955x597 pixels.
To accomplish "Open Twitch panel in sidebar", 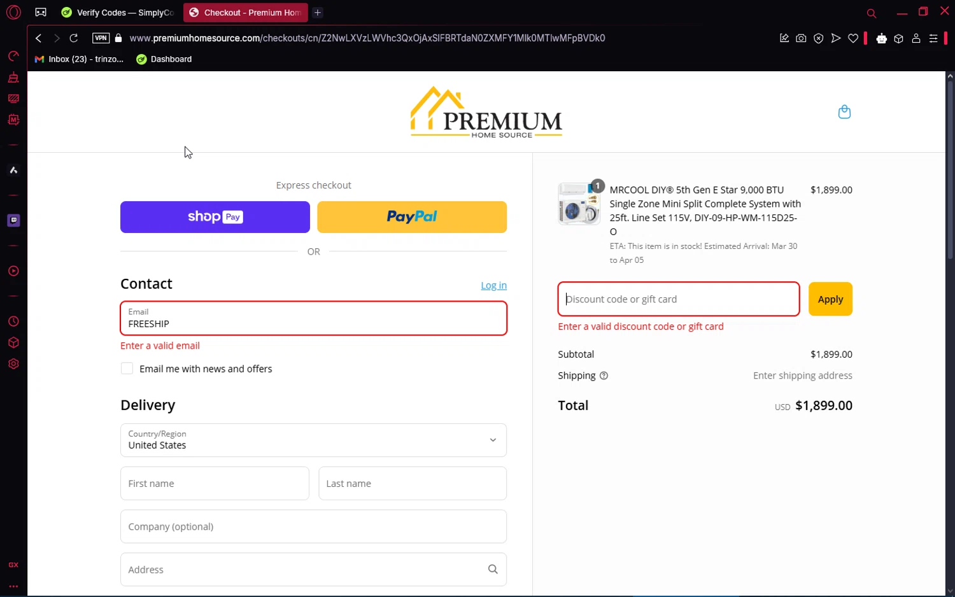I will point(13,220).
